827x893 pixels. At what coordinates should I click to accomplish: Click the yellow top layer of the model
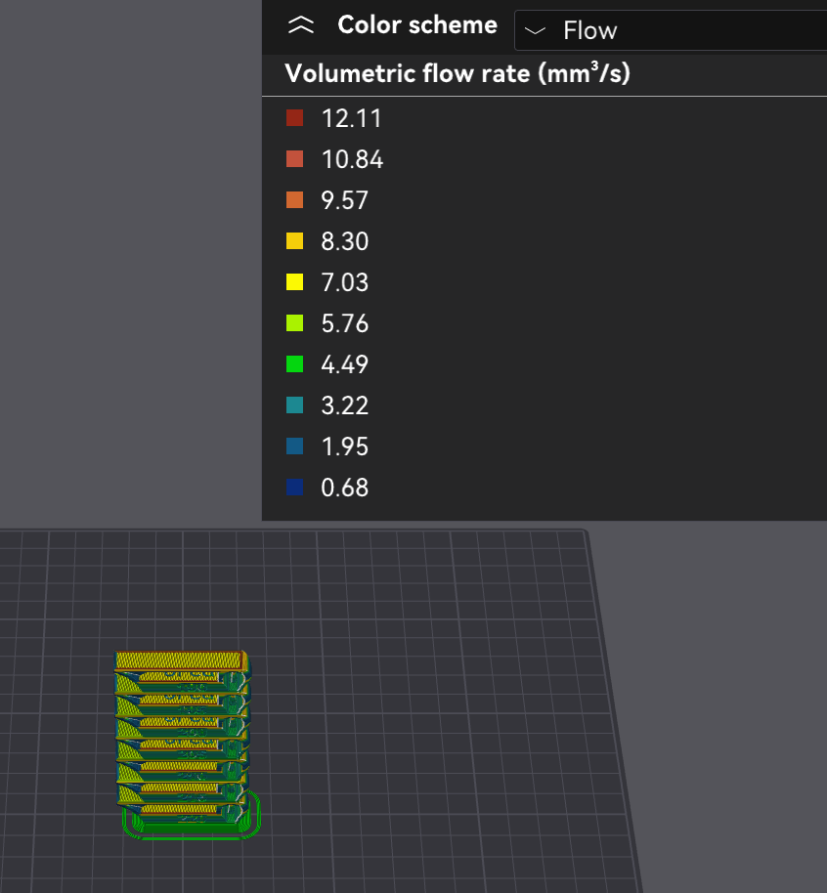pos(178,660)
